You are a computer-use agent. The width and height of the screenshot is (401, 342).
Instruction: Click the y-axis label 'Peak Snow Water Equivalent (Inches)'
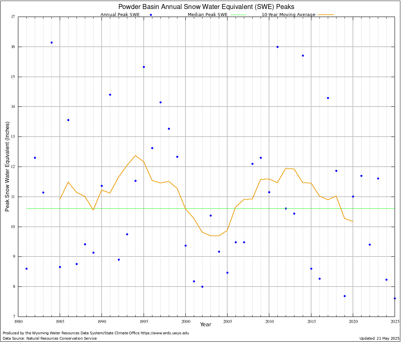coord(7,166)
